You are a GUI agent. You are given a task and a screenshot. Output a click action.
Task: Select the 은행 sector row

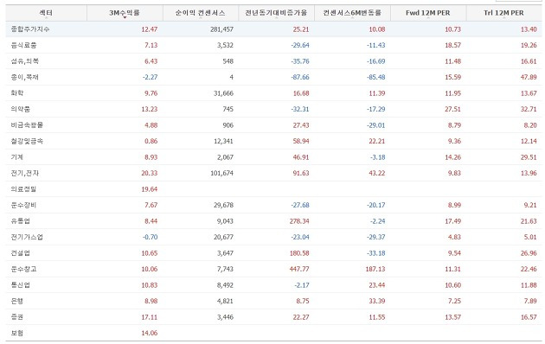(273, 301)
